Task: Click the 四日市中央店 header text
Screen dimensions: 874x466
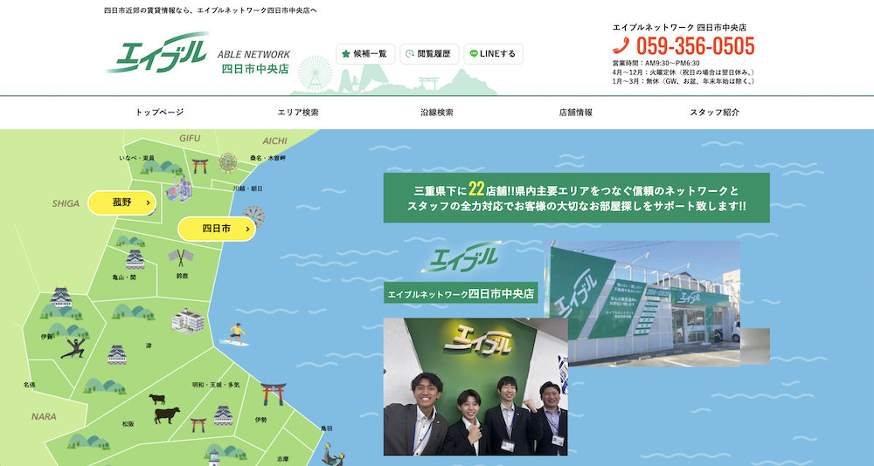Action: [255, 69]
